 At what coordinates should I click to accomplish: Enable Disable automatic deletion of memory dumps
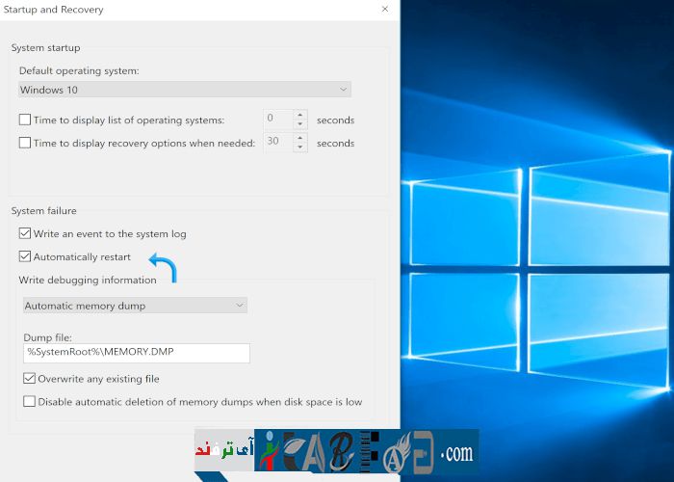point(29,401)
